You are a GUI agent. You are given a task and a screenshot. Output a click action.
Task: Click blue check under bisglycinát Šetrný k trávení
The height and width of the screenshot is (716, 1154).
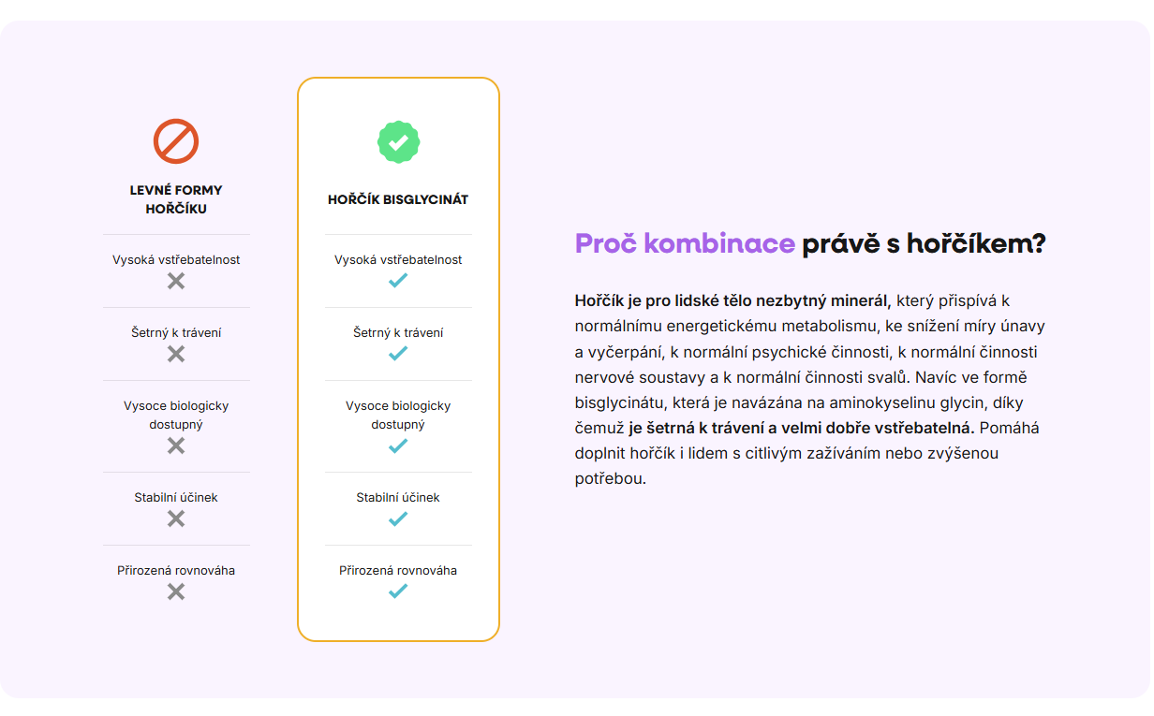click(x=398, y=353)
